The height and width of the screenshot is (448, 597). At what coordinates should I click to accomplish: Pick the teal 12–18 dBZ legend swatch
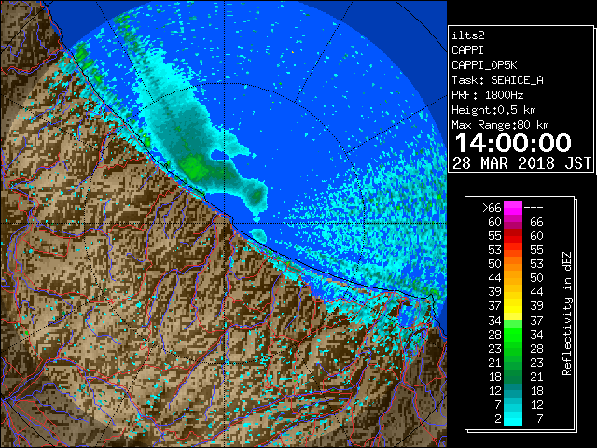click(513, 390)
